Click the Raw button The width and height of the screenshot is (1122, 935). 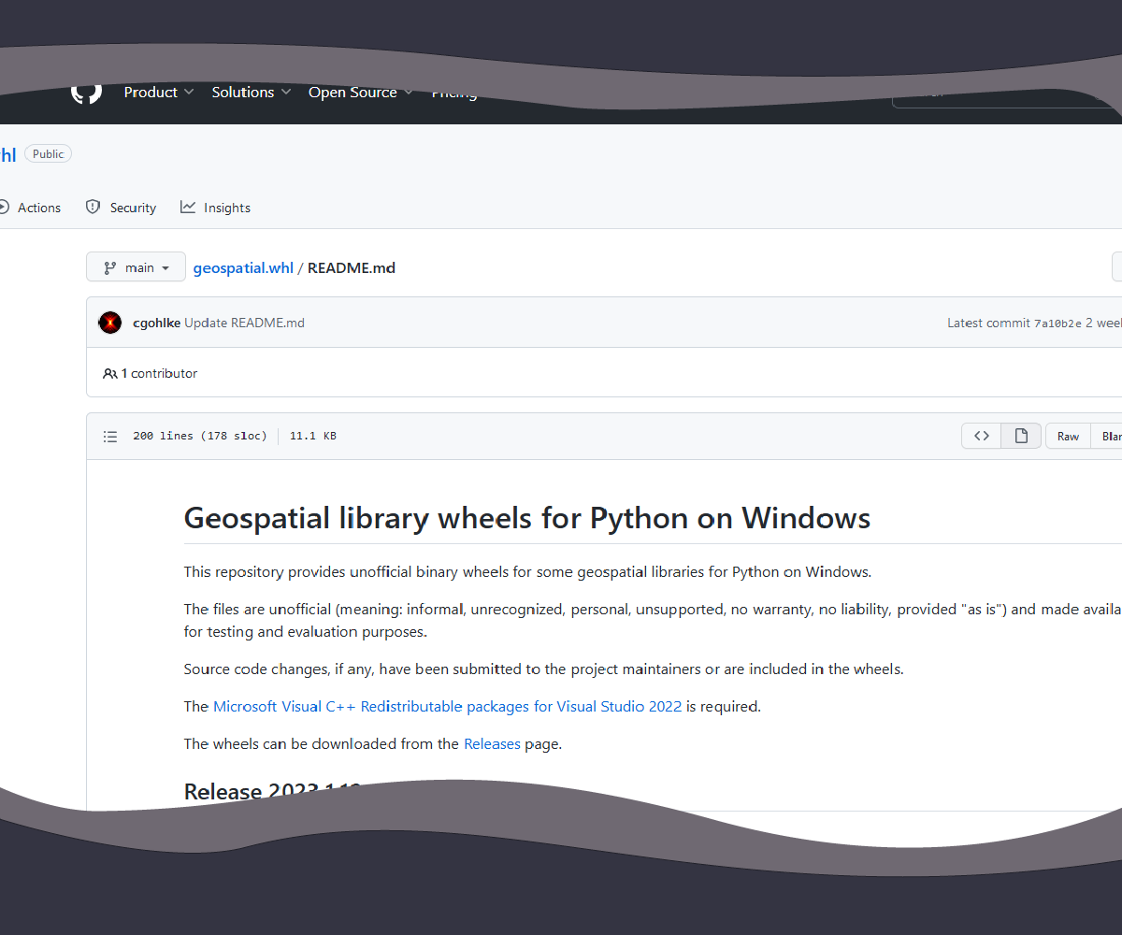pos(1067,436)
